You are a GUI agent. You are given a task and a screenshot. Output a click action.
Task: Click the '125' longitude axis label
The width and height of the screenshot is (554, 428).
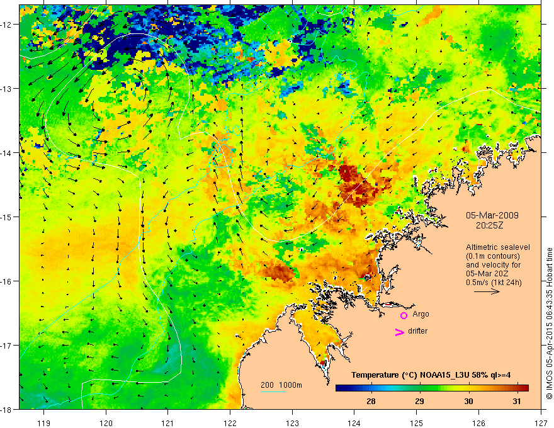[417, 423]
